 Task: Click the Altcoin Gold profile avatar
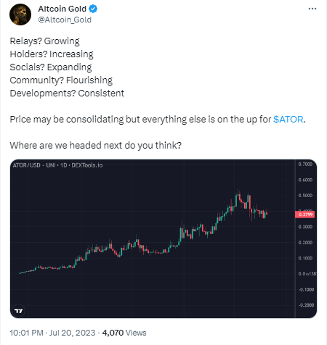point(20,14)
